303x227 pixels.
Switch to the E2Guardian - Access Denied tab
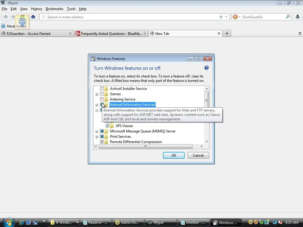coord(37,33)
